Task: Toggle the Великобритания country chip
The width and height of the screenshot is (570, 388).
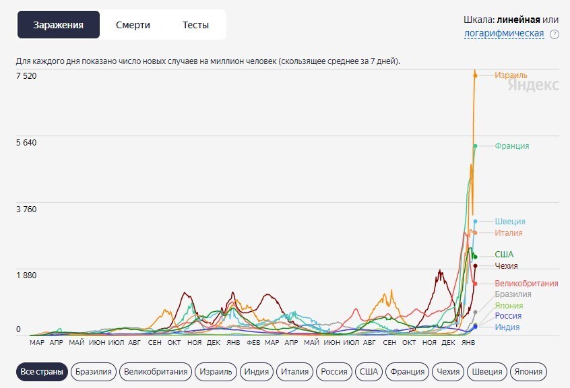Action: 155,371
